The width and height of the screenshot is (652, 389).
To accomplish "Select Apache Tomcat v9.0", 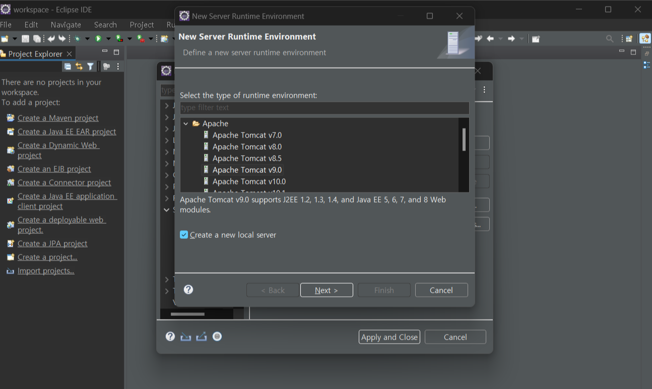I will point(247,170).
